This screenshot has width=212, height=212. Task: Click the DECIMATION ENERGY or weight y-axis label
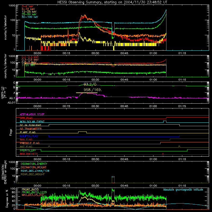(4, 172)
